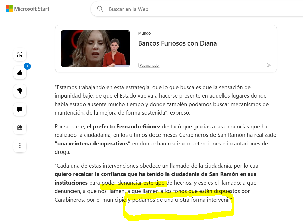
Task: Click the Mundo category label
Action: (x=144, y=33)
